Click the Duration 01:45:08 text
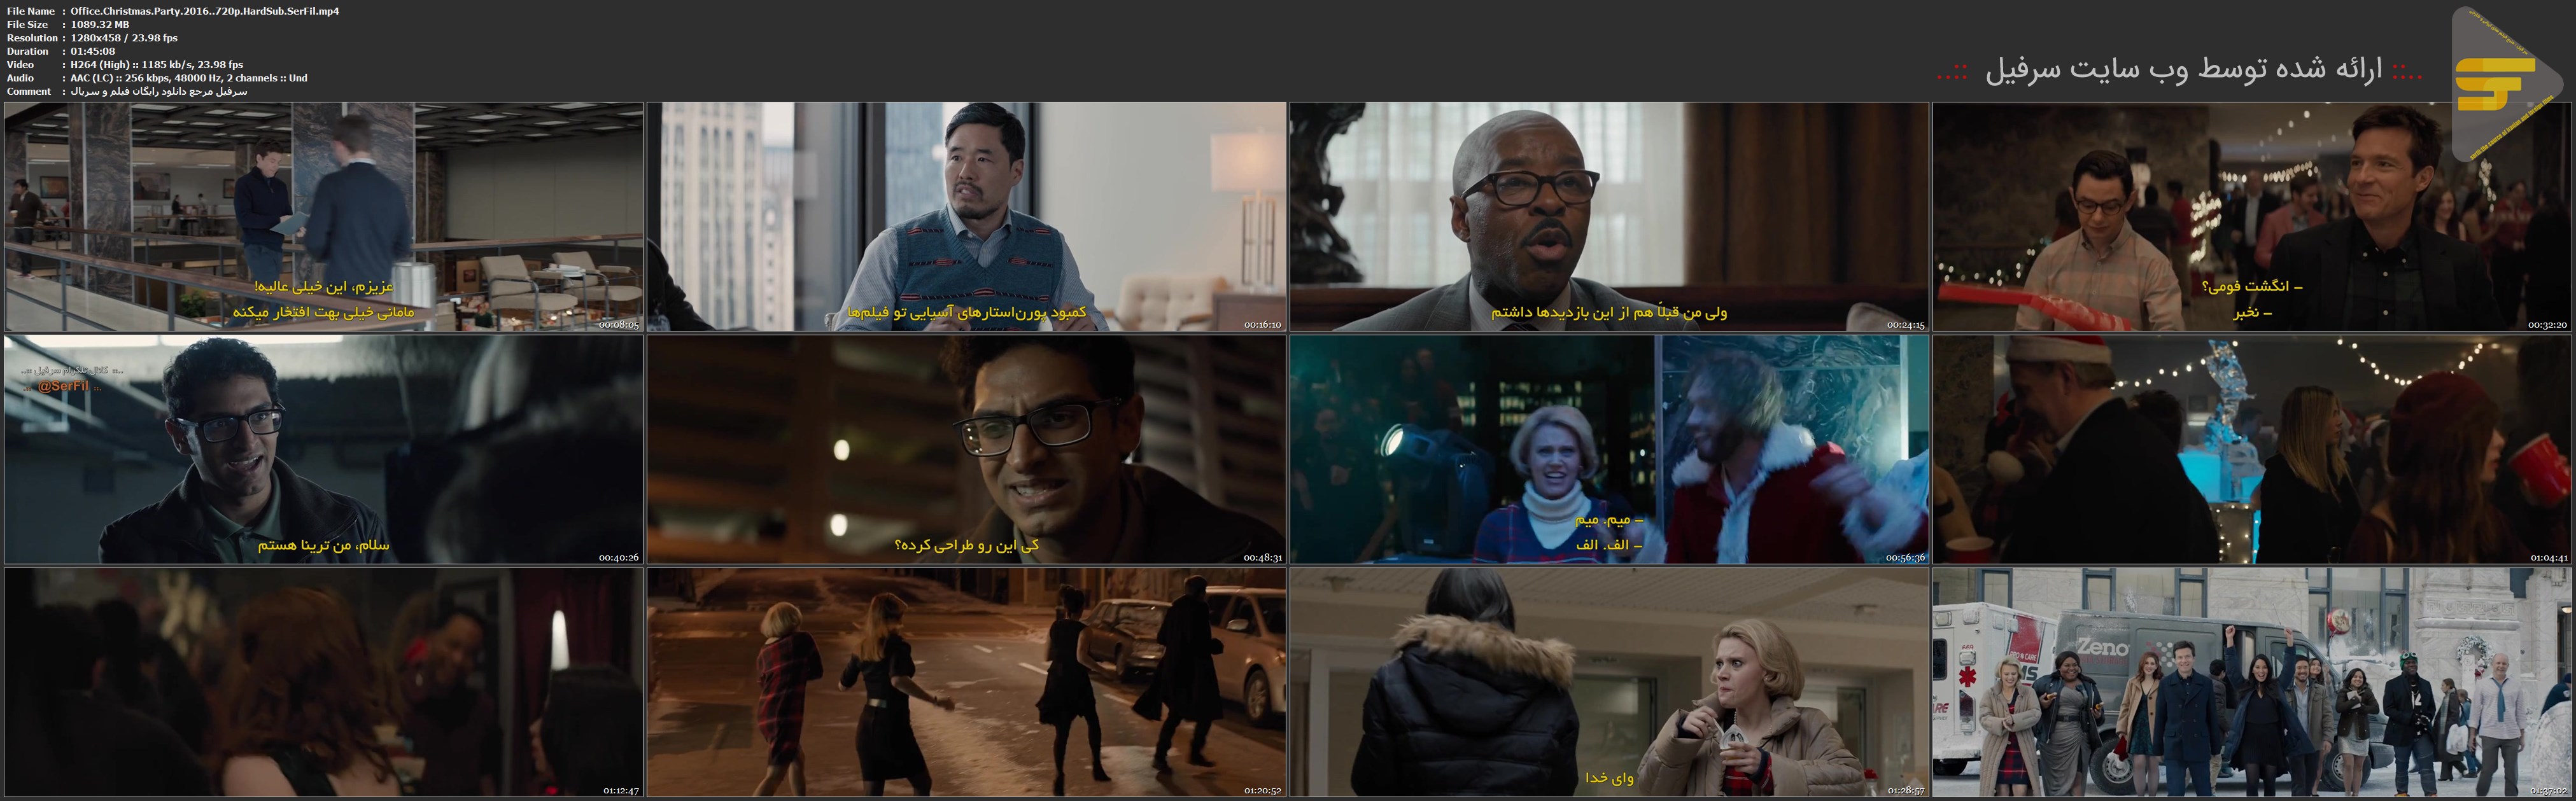 tap(92, 51)
